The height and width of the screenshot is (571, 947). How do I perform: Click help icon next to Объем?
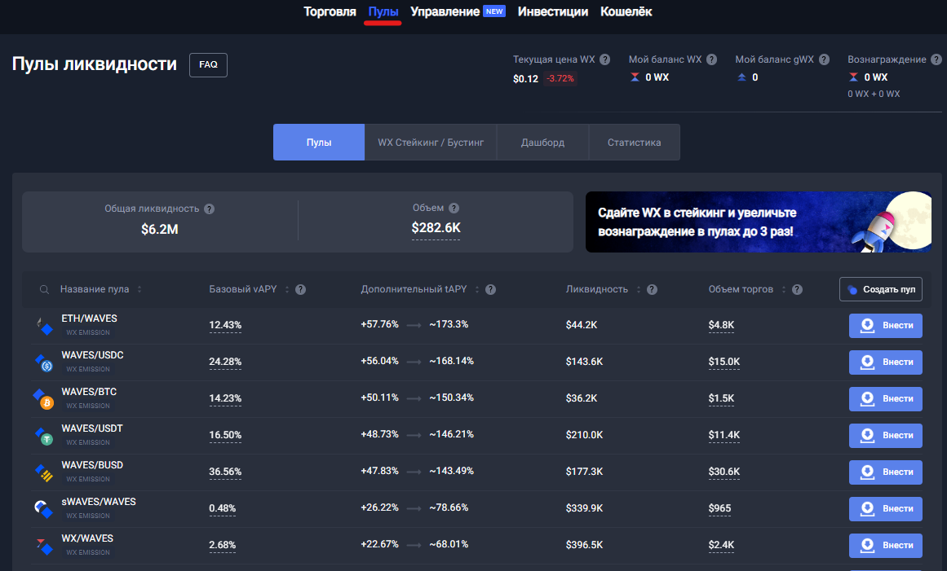tap(454, 209)
